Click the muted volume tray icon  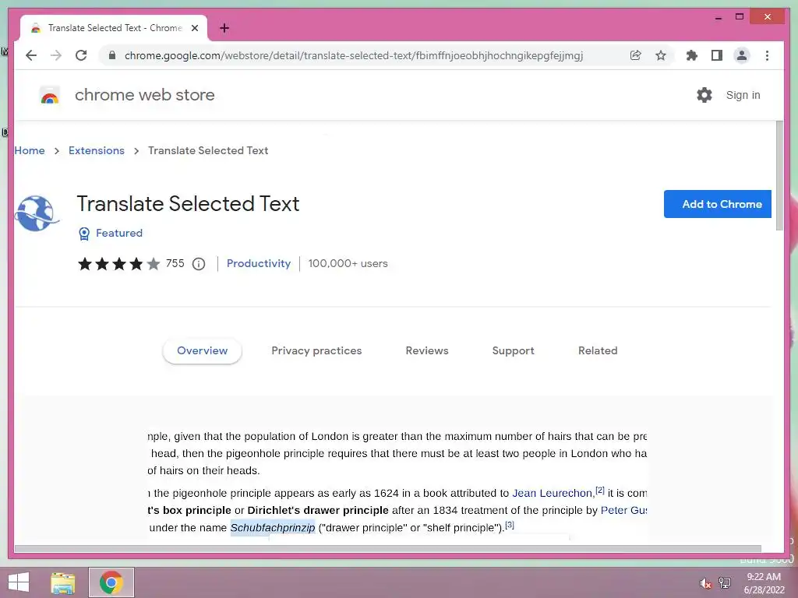pyautogui.click(x=706, y=583)
